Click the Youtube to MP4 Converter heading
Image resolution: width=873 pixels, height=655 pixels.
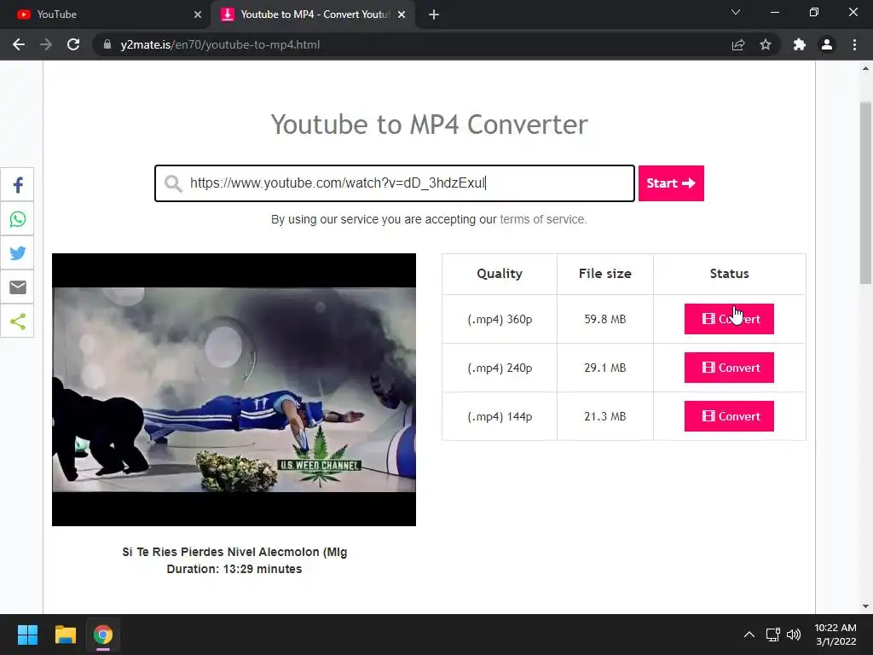click(x=430, y=125)
